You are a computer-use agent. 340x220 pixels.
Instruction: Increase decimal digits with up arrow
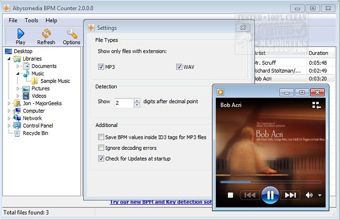(x=137, y=101)
